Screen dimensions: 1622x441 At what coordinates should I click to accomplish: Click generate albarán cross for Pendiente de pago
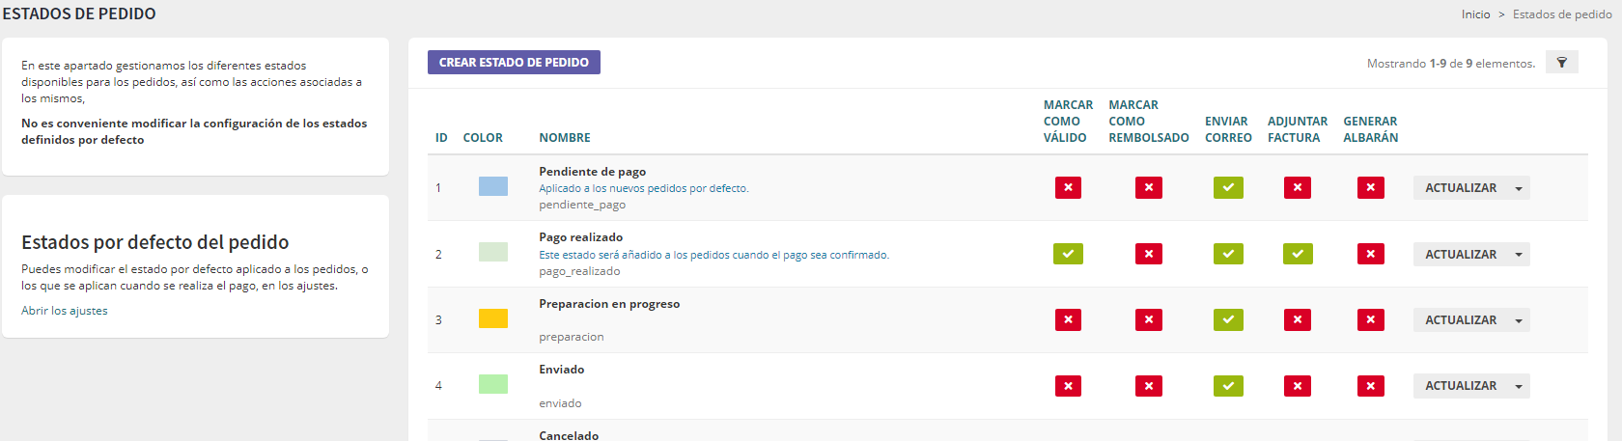1370,188
